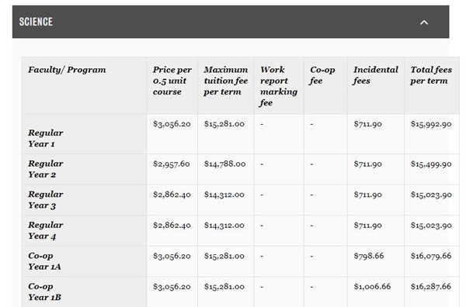Click the $798.66 incidental fee cell
The image size is (466, 307).
(x=369, y=256)
